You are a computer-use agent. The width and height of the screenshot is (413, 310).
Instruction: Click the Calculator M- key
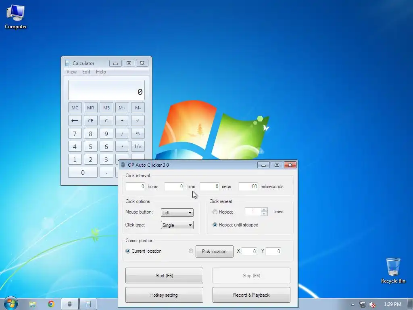click(x=138, y=108)
